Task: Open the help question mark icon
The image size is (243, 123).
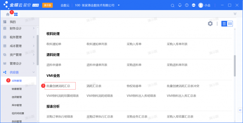Action: pyautogui.click(x=187, y=5)
